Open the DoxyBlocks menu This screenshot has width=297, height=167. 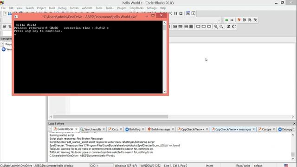136,8
